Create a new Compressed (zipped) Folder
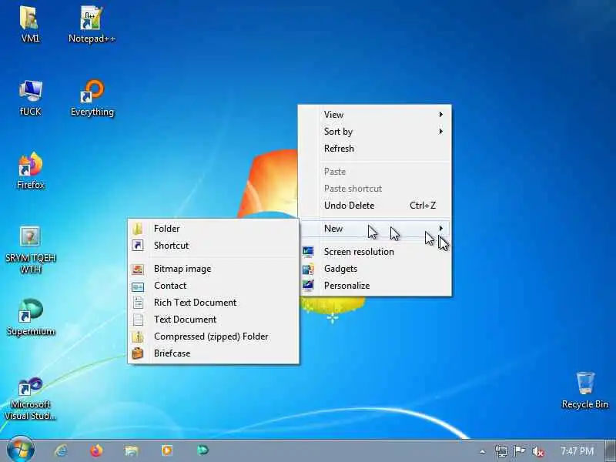The width and height of the screenshot is (616, 462). coord(213,336)
